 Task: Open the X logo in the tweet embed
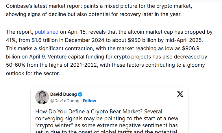tap(180, 94)
